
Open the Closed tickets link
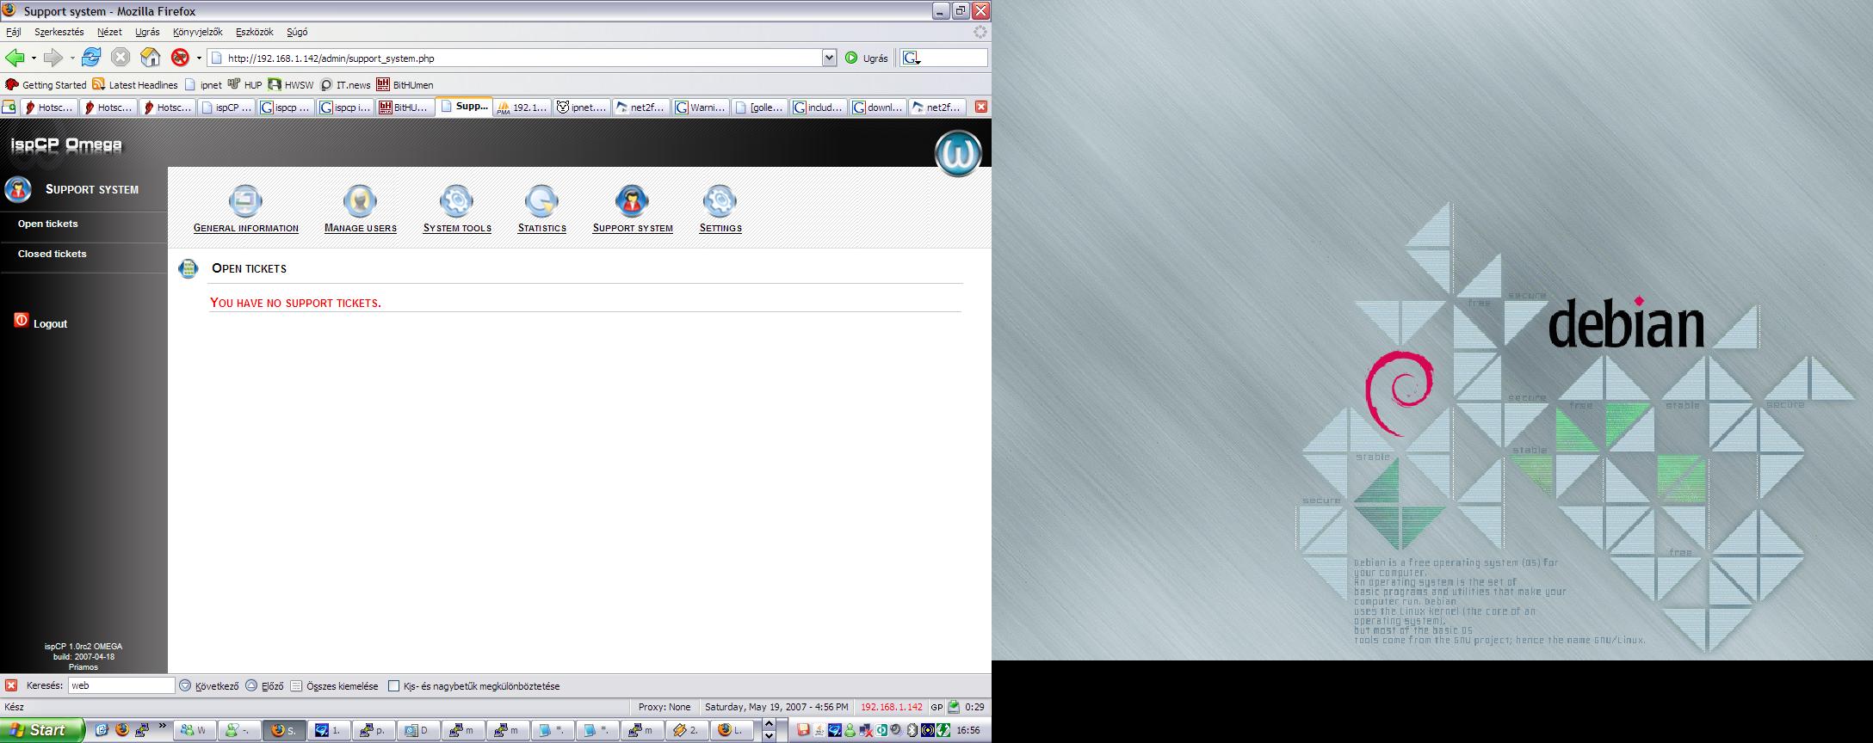(x=53, y=254)
